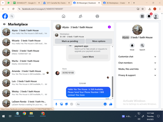Open Alysia chat header title
Screen dimensions: 163x122
(77, 27)
